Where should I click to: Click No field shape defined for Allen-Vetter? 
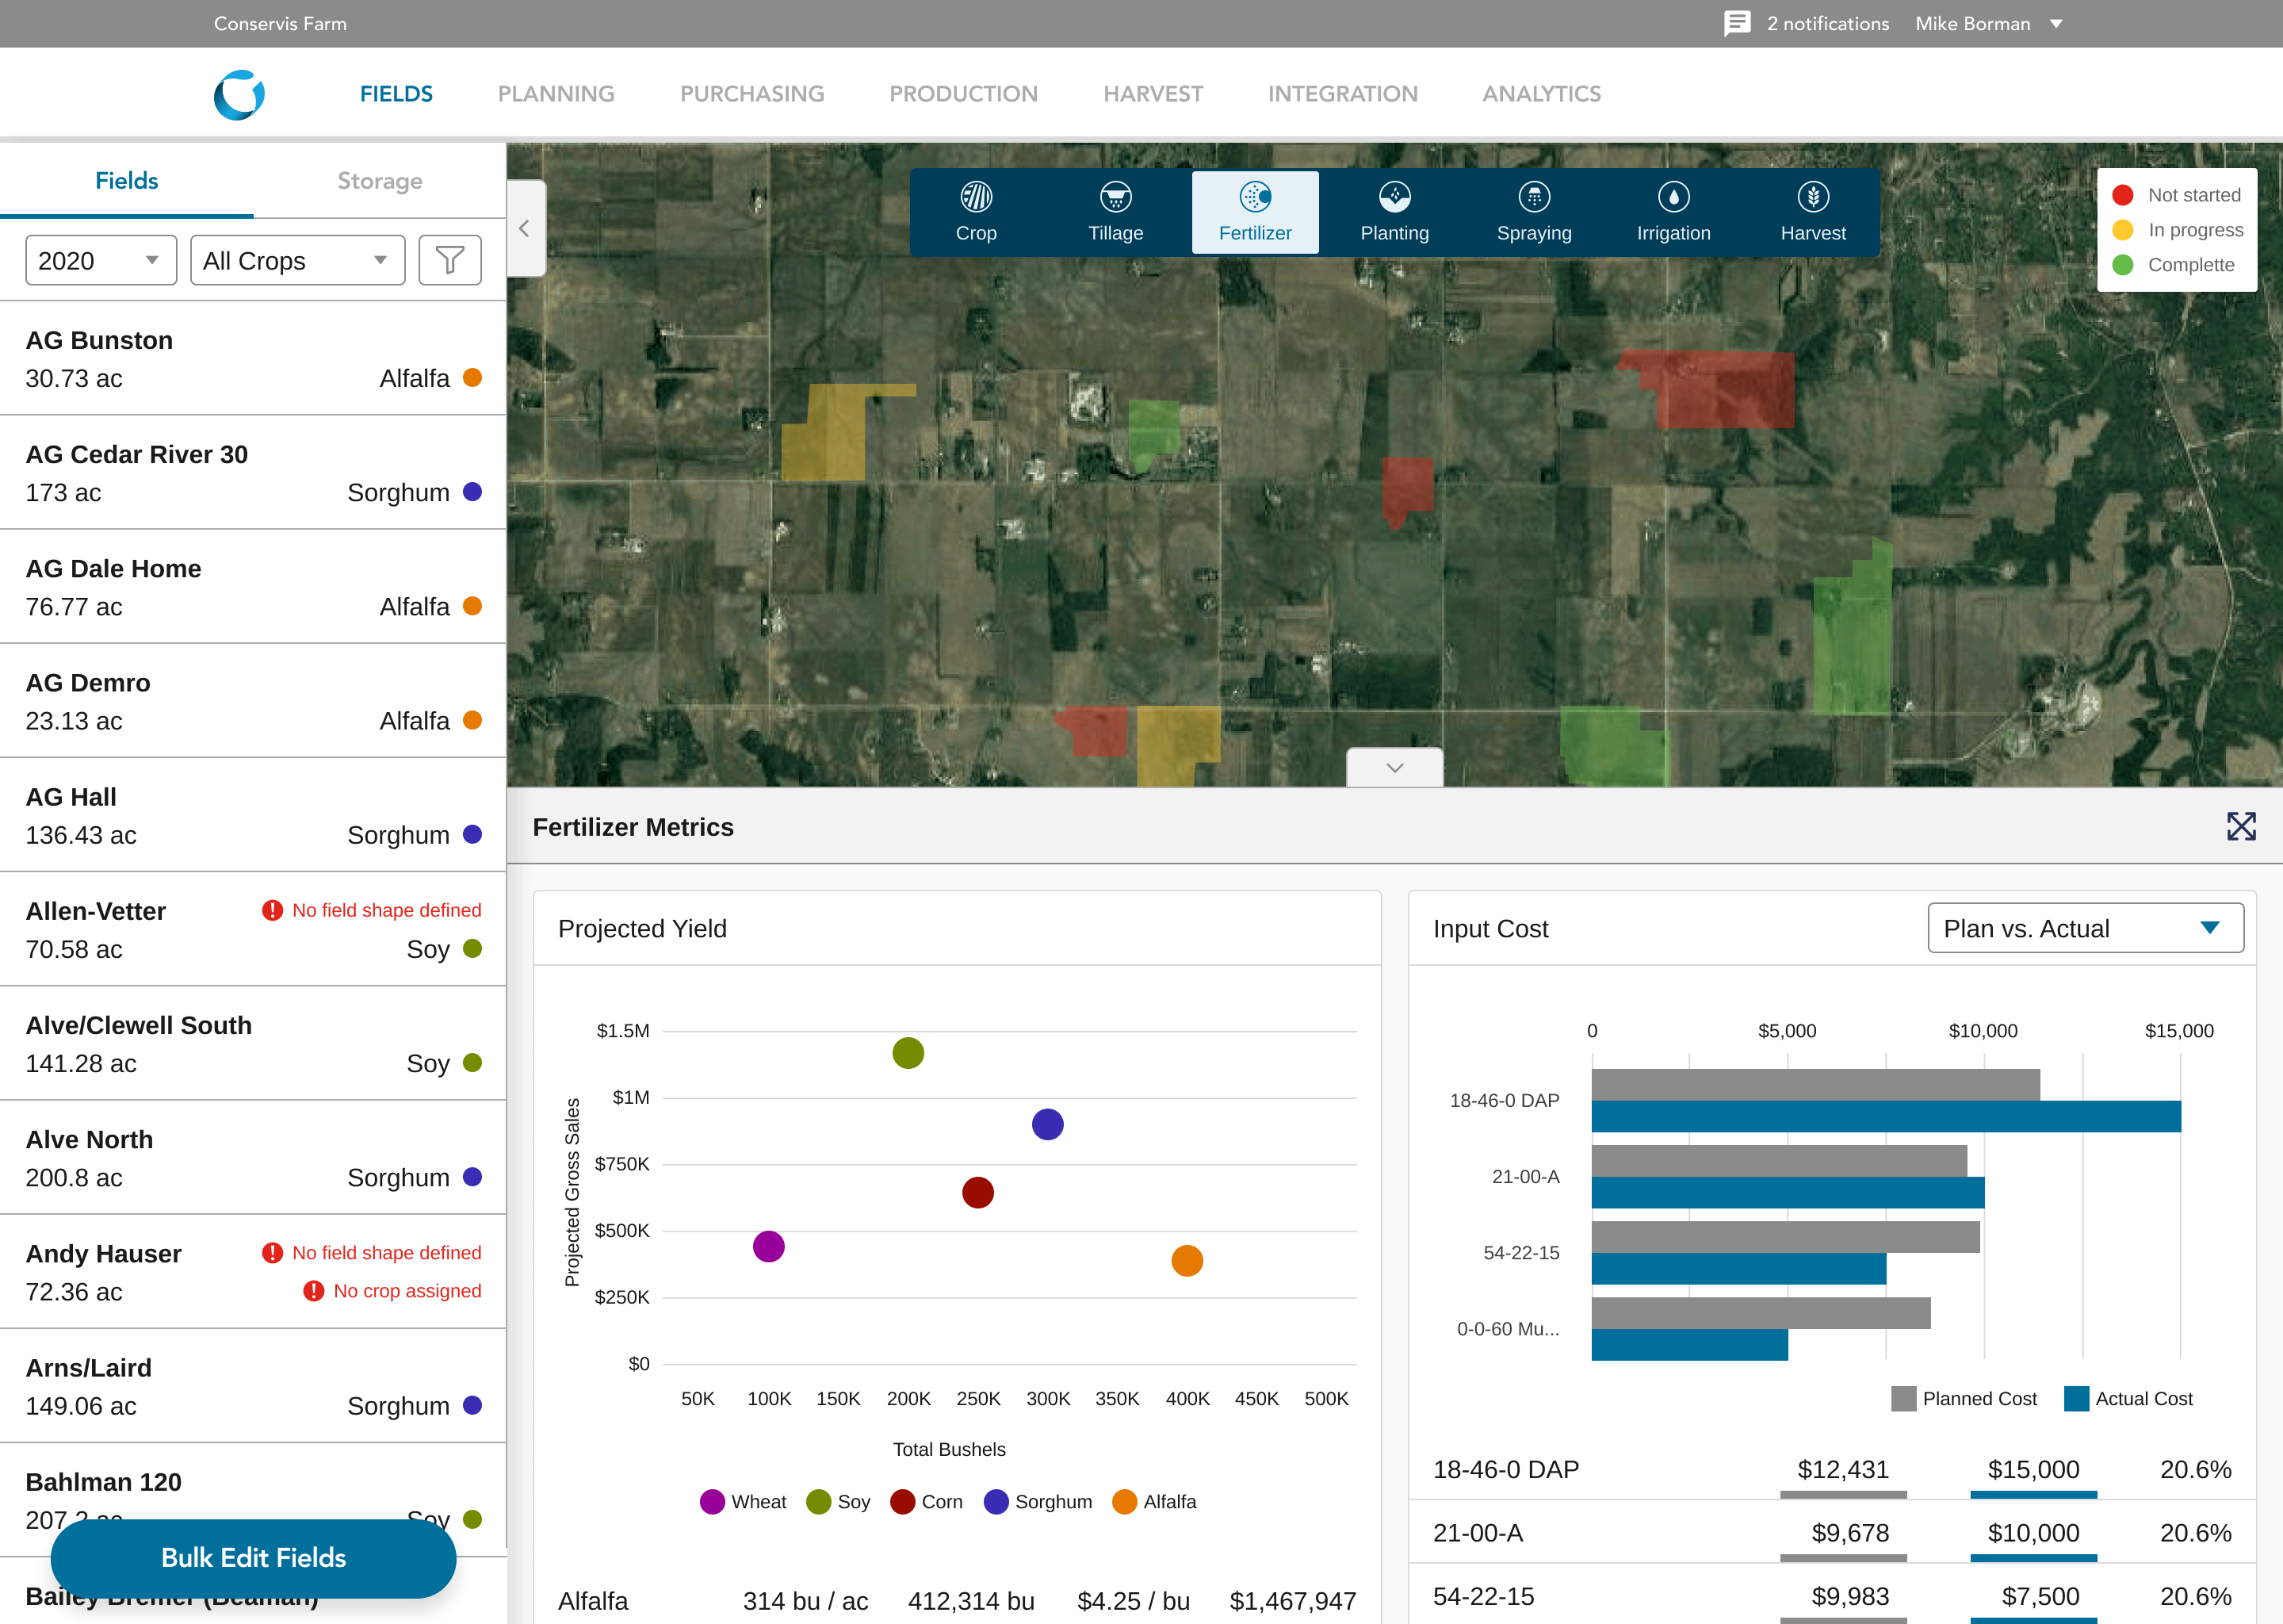pos(387,910)
